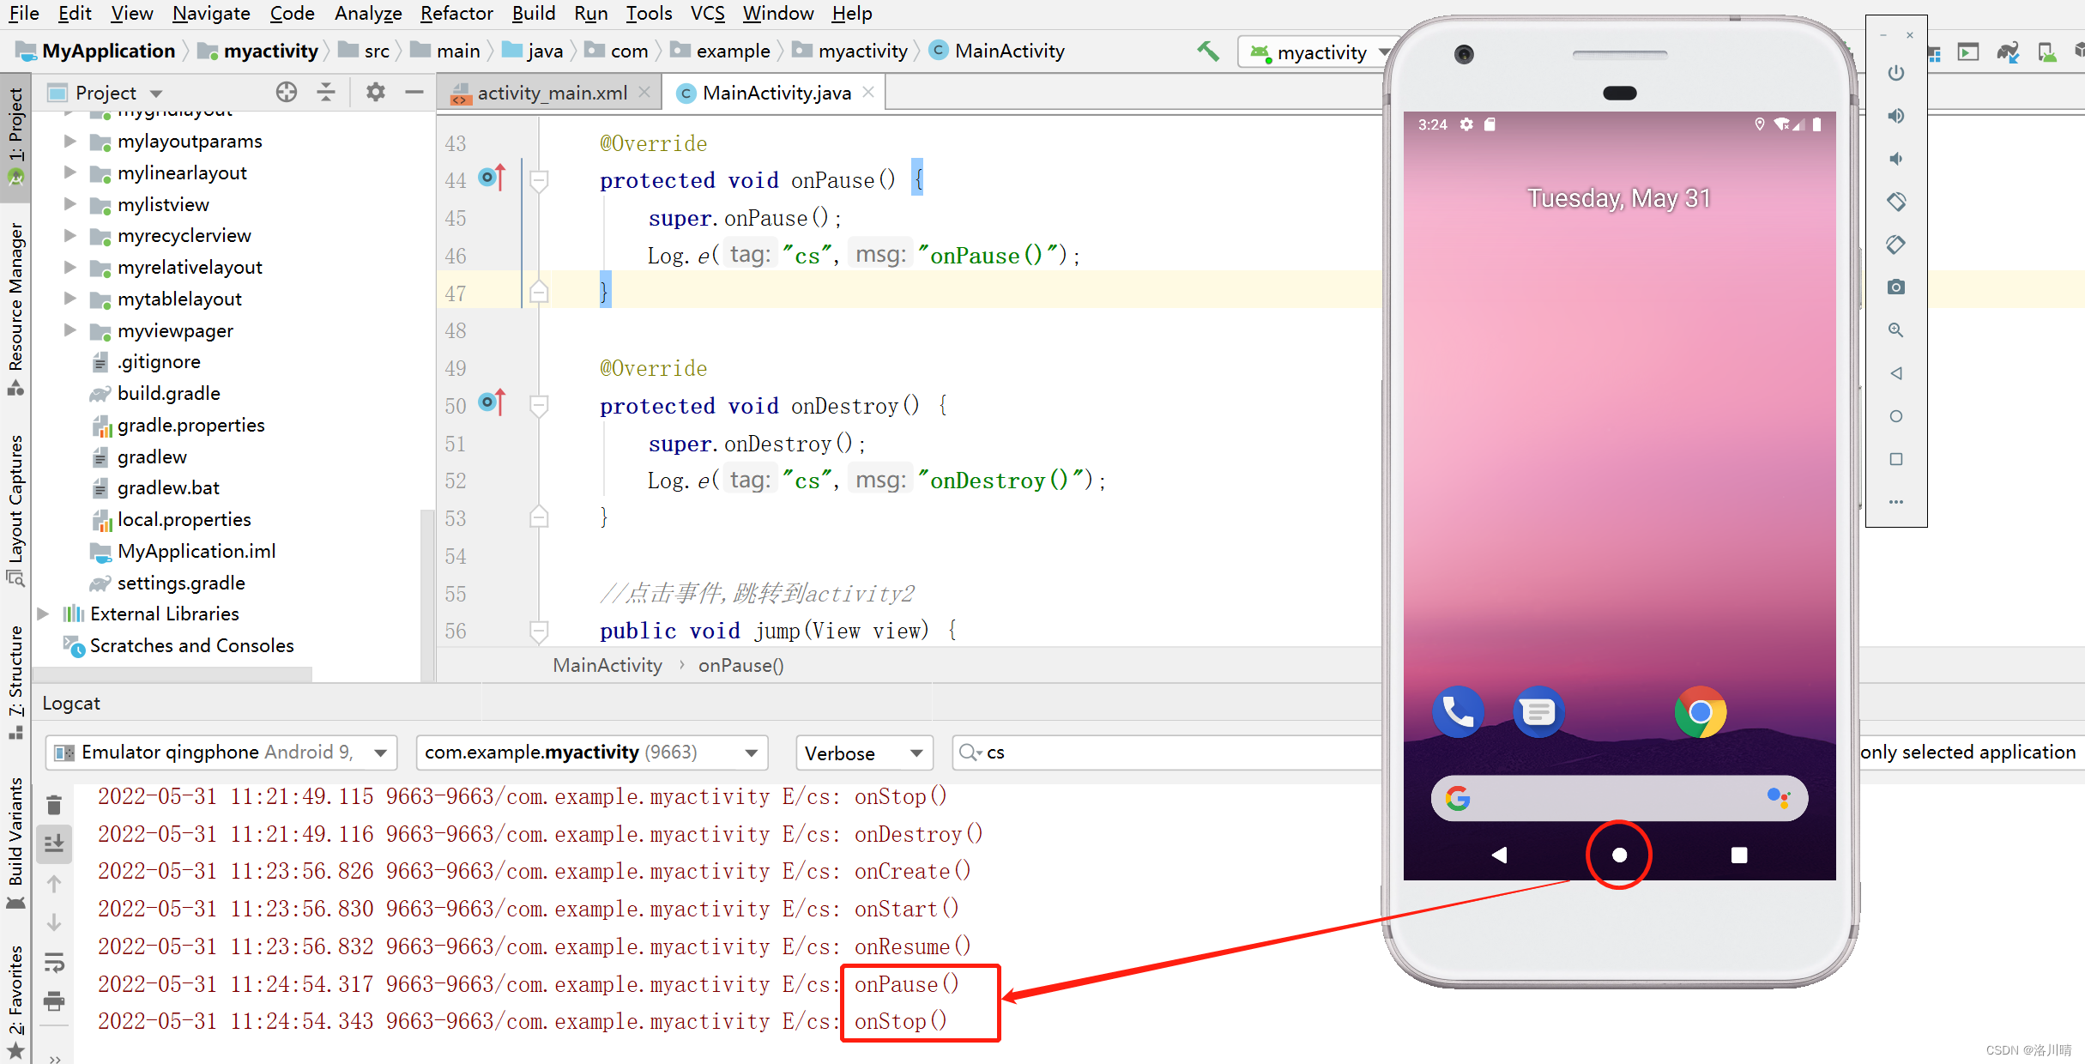Increase emulator volume with volume up icon
The width and height of the screenshot is (2085, 1064).
coord(1896,116)
